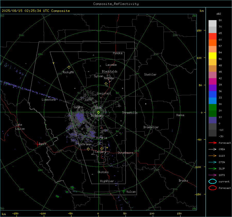The image size is (232, 217).
Task: Click the Olds label
Action: (98, 108)
